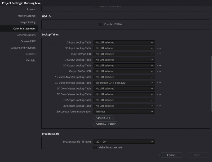The image size is (212, 162).
Task: Open three-dot options for Input DaVinci CTL
Action: point(159,54)
